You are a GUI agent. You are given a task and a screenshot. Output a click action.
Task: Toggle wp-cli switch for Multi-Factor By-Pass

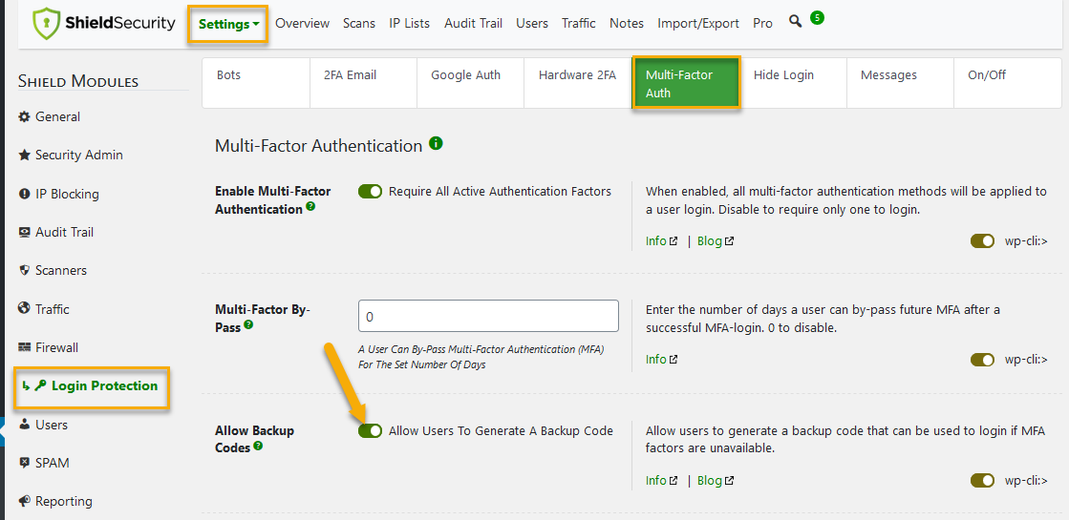982,360
